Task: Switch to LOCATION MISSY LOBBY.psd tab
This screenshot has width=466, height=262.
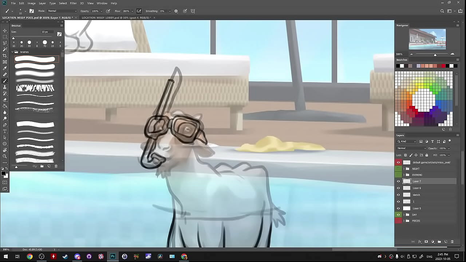Action: click(115, 17)
